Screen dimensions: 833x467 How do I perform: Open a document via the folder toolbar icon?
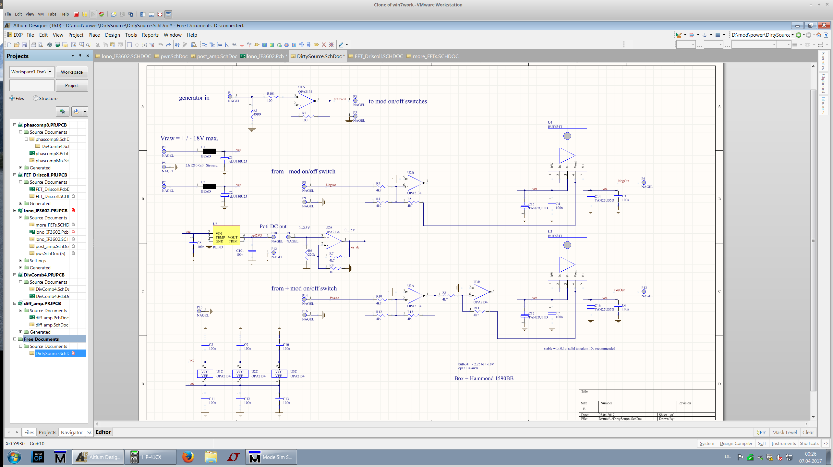(17, 45)
